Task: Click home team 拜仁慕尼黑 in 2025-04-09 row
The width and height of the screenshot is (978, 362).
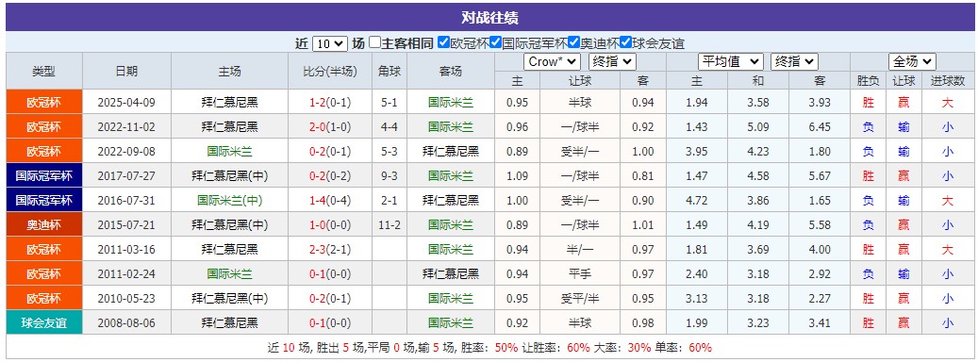Action: click(229, 102)
